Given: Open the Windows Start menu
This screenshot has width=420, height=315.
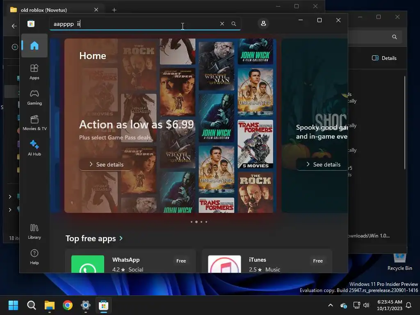Looking at the screenshot, I should coord(14,305).
